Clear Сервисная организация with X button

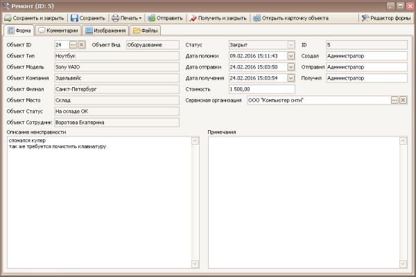(403, 100)
